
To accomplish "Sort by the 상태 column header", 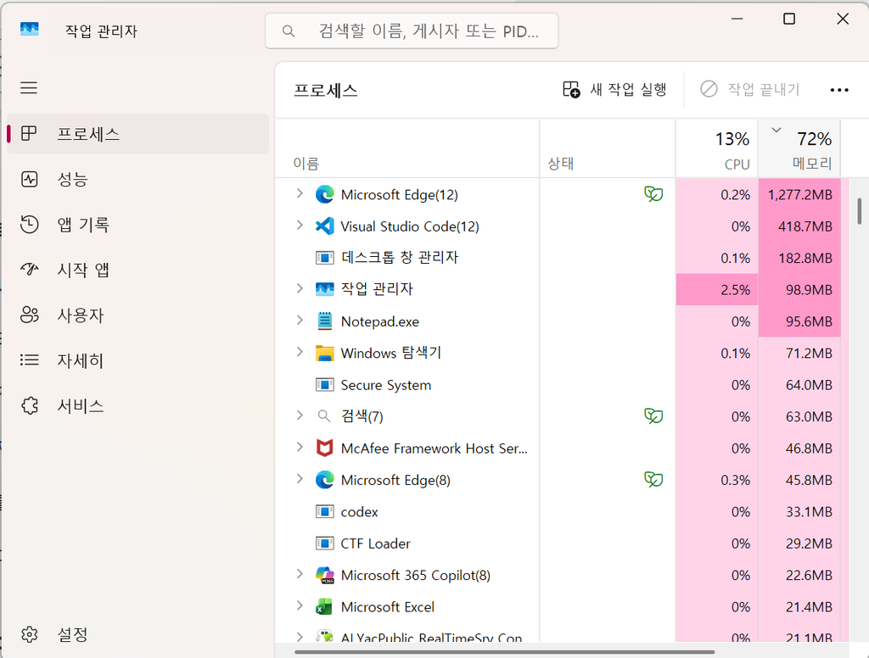I will pos(608,148).
